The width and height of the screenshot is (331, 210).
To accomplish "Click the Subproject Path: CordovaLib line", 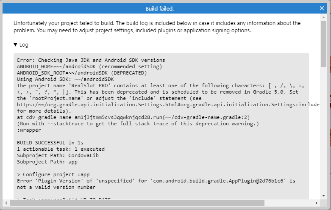I will (x=58, y=155).
